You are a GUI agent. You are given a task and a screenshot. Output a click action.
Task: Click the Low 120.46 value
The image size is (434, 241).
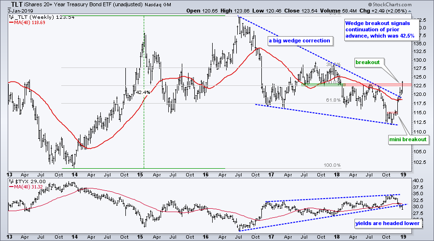point(266,11)
